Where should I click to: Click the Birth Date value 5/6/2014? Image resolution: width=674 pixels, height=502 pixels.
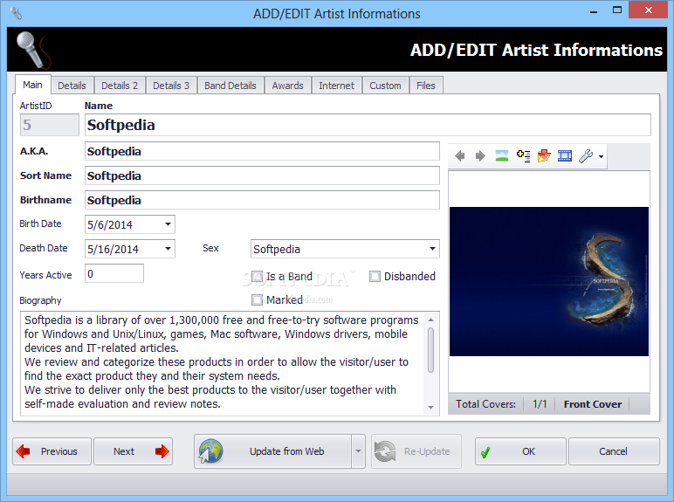point(110,224)
